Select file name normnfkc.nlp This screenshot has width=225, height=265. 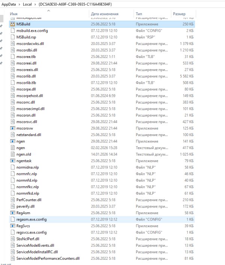pos(28,187)
